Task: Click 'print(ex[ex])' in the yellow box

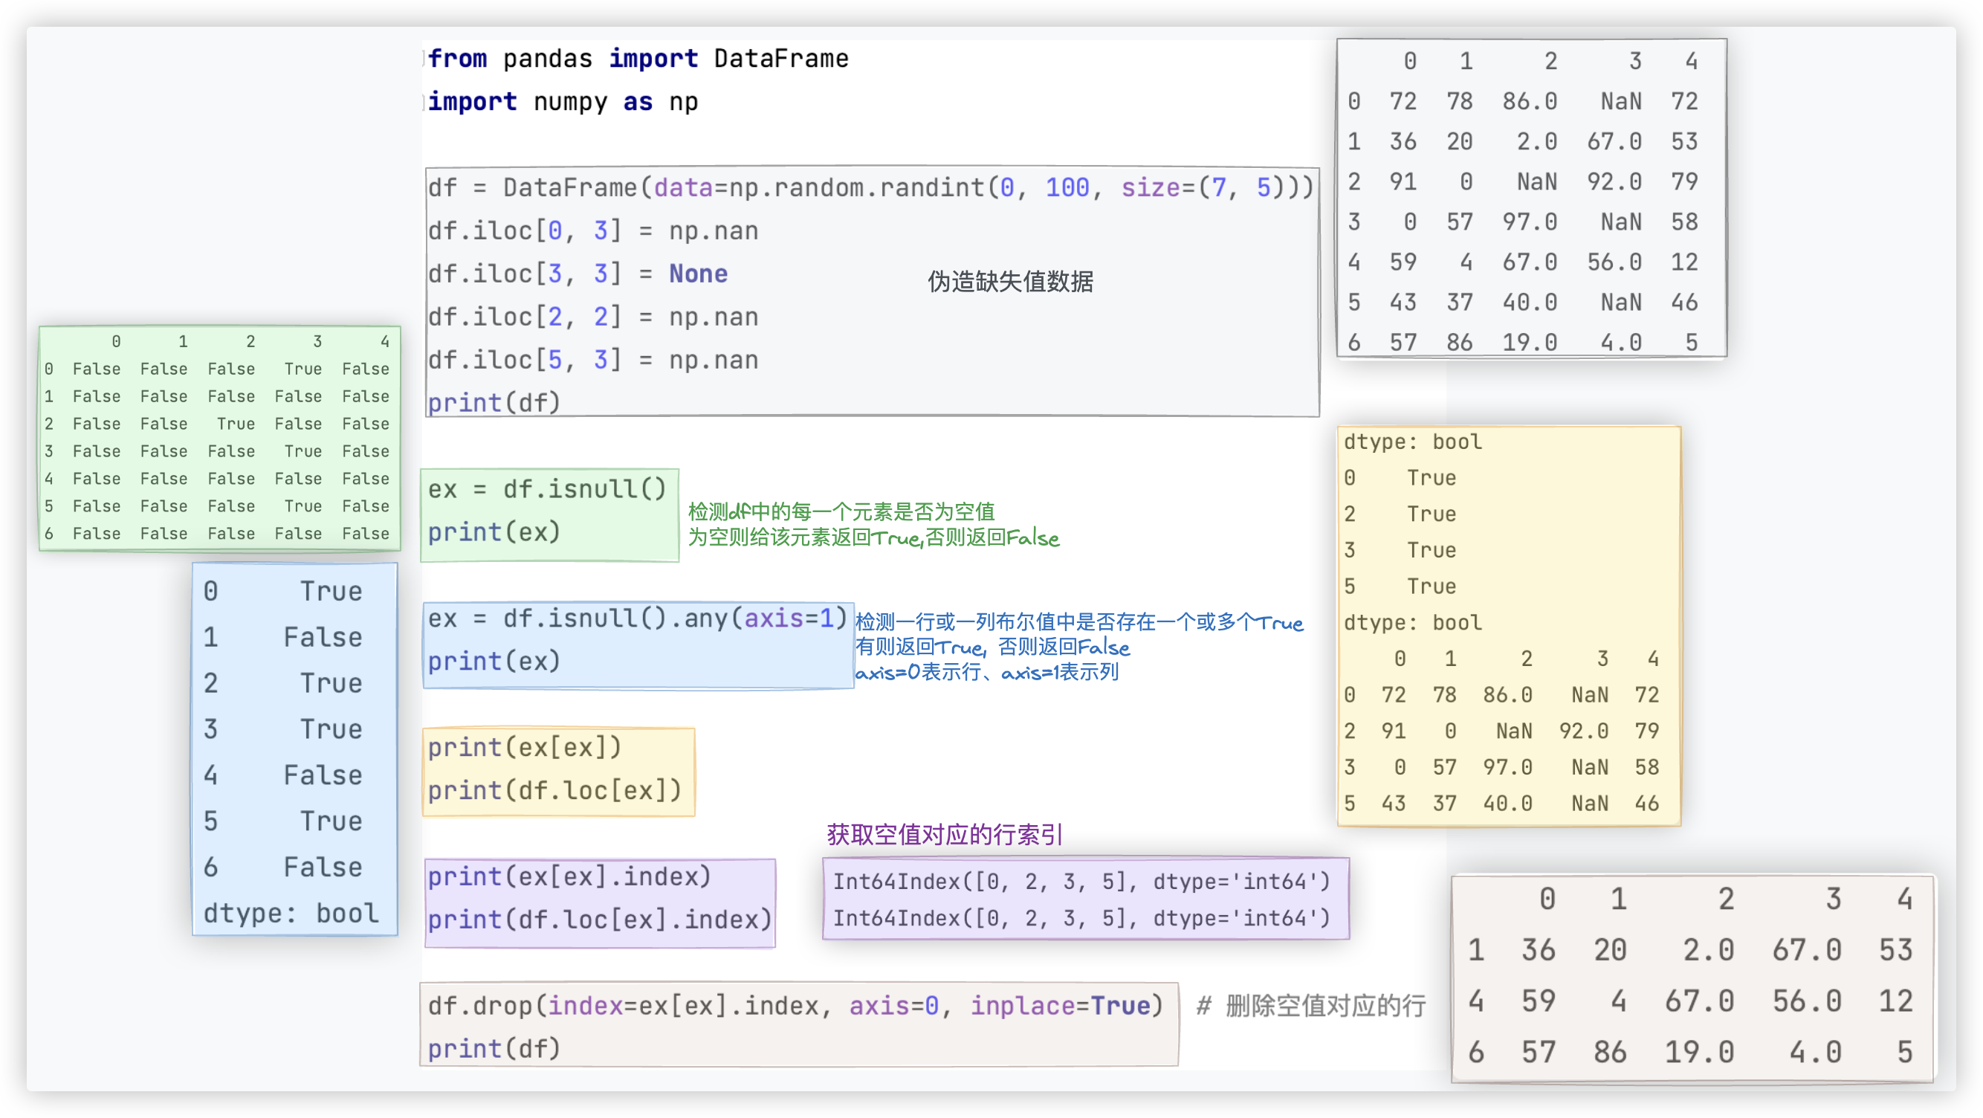Action: click(523, 748)
